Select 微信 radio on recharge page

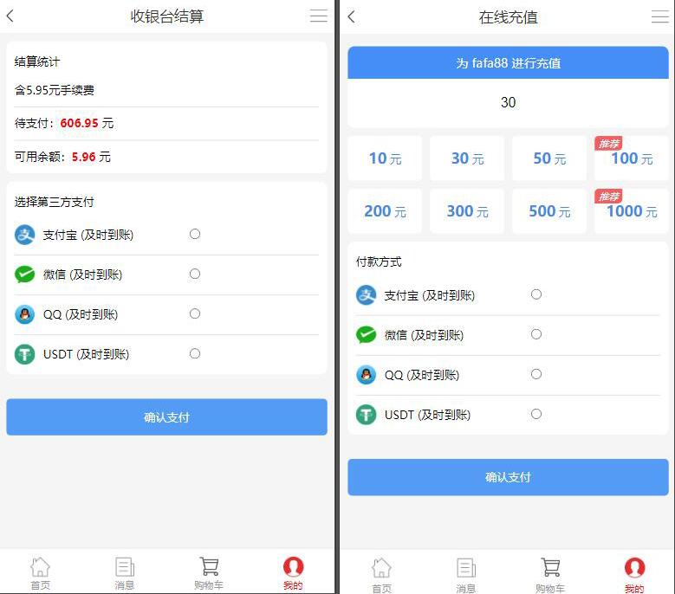pyautogui.click(x=536, y=334)
